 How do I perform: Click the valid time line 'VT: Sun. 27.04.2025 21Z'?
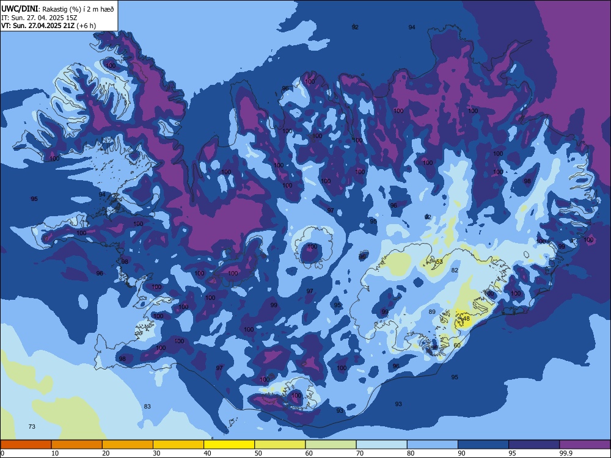pyautogui.click(x=37, y=26)
